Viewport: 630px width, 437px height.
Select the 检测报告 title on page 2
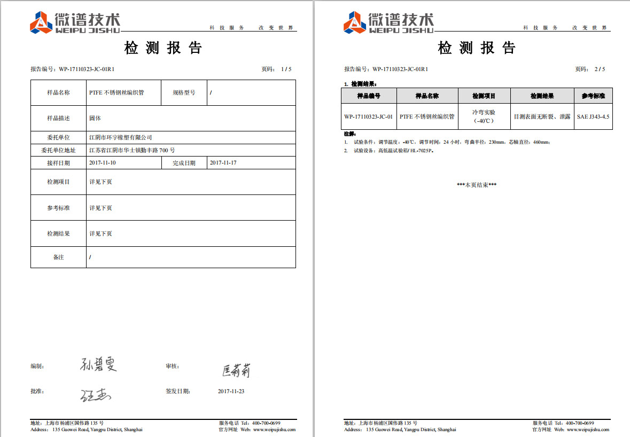point(477,48)
